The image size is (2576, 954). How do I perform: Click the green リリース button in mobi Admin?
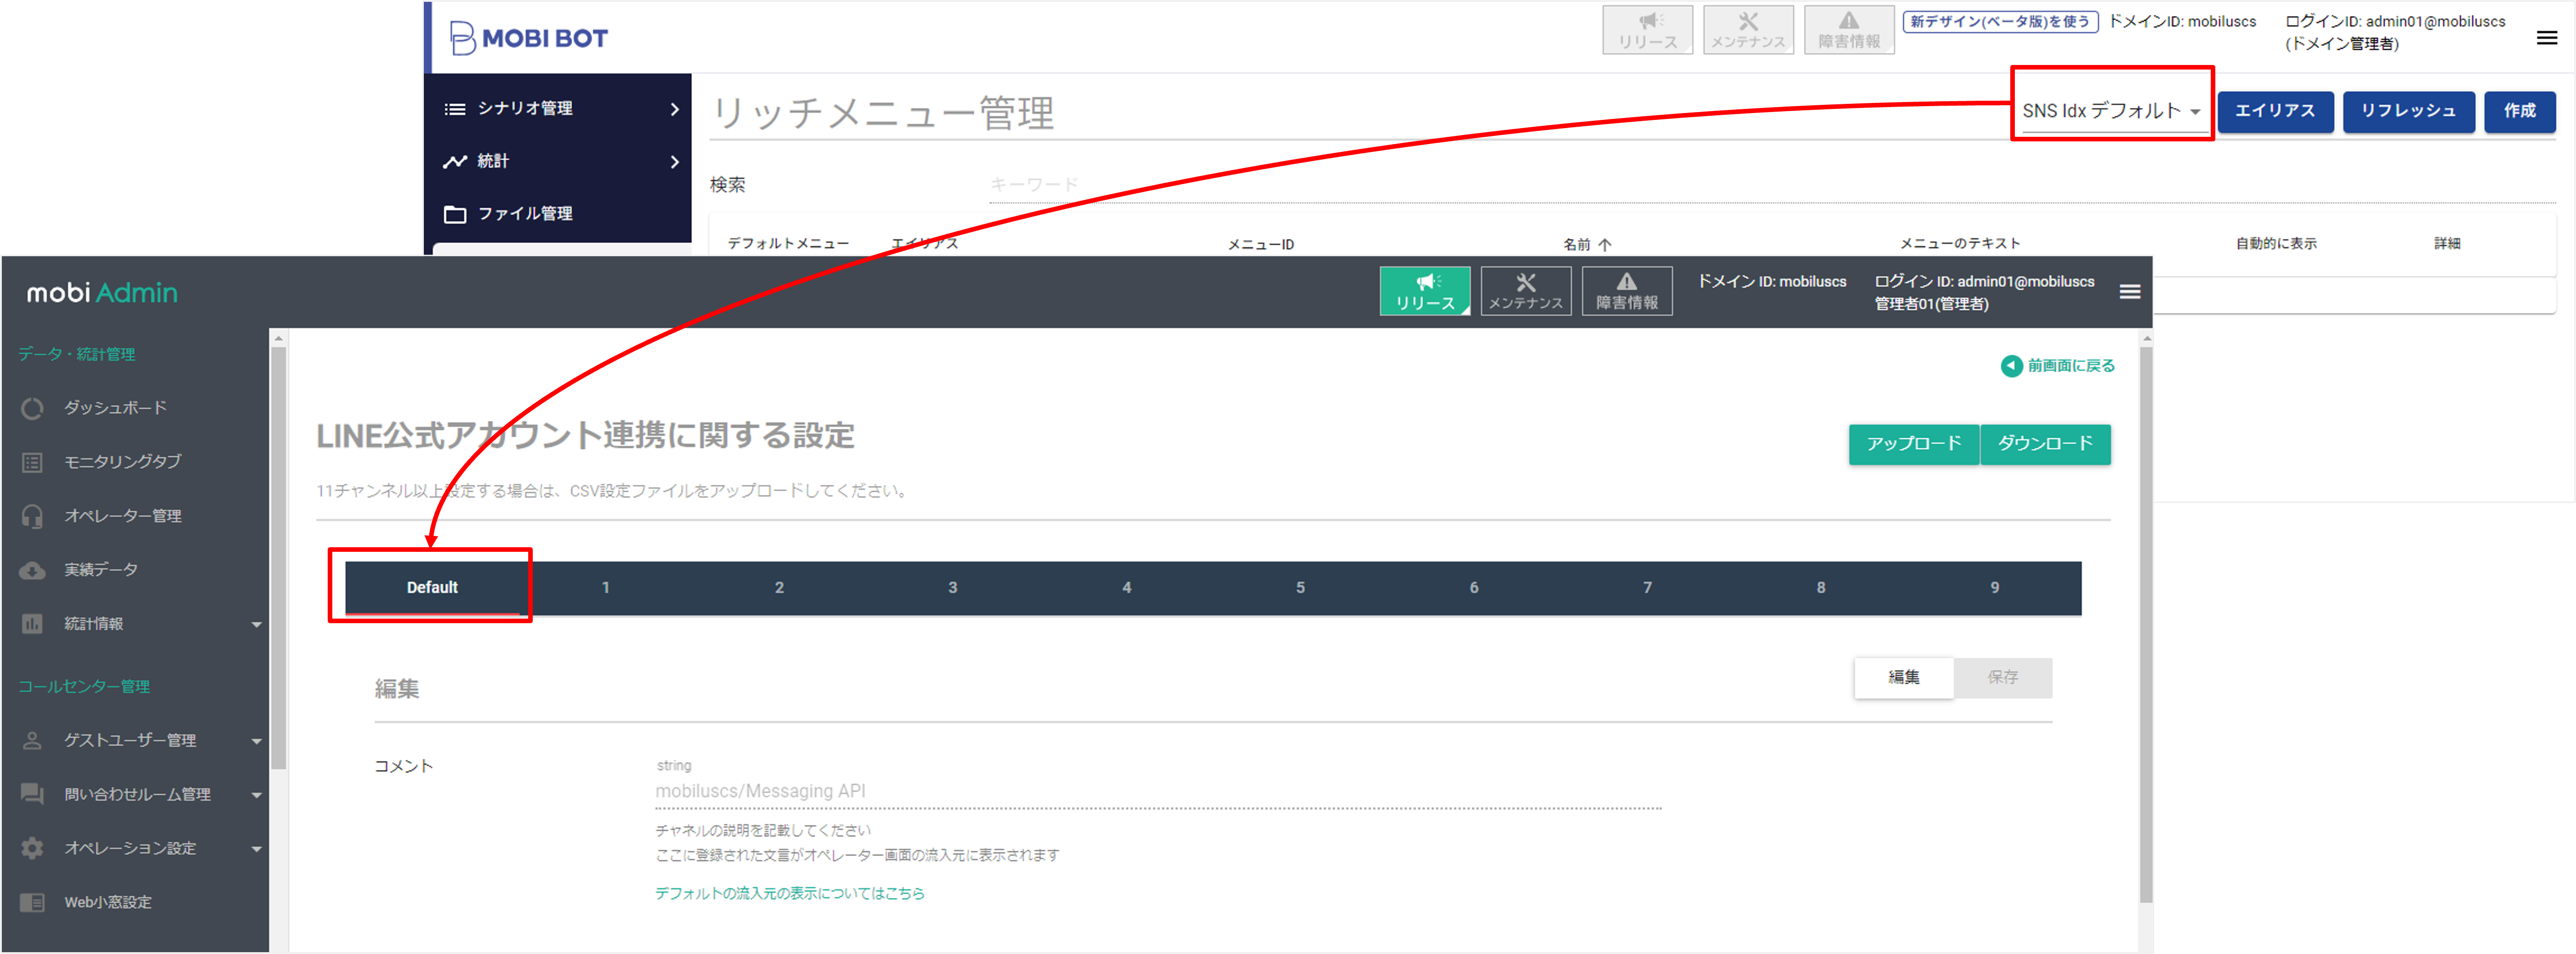1424,291
